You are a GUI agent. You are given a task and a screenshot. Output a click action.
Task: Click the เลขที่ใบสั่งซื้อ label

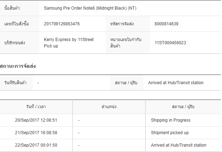[x=16, y=24]
